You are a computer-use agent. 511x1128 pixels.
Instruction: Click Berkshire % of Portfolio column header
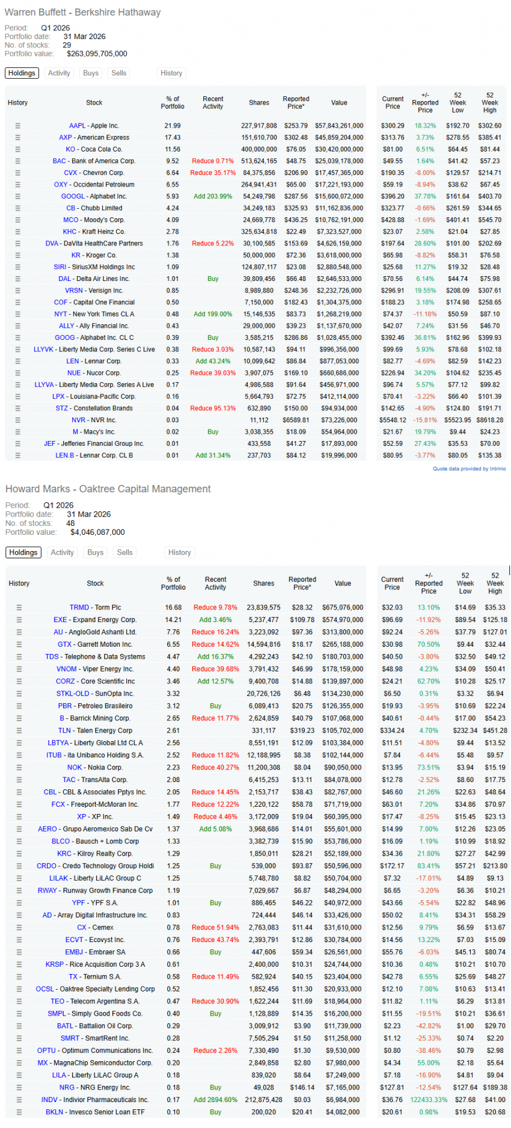point(173,103)
